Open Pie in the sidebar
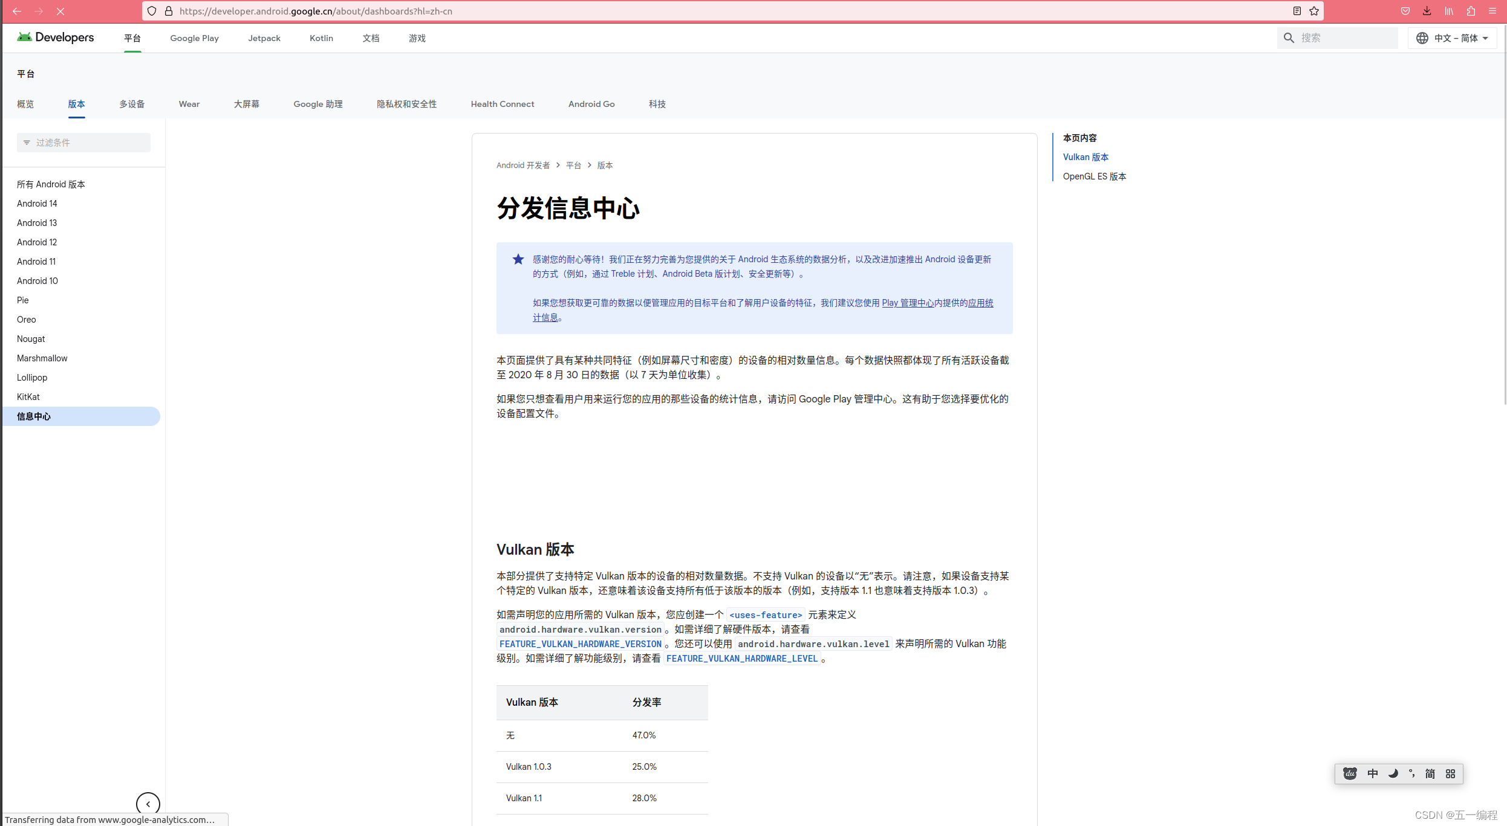Image resolution: width=1507 pixels, height=826 pixels. coord(23,300)
